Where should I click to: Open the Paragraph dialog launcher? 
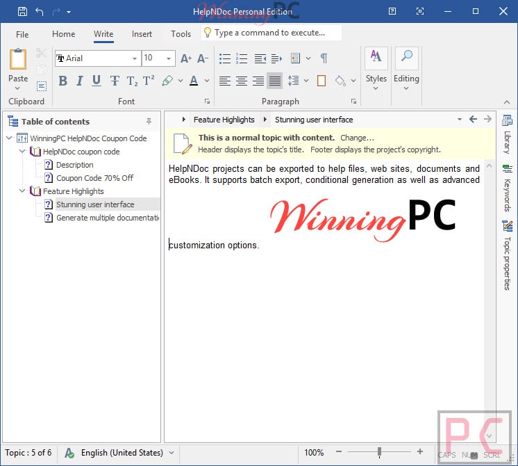coord(354,102)
